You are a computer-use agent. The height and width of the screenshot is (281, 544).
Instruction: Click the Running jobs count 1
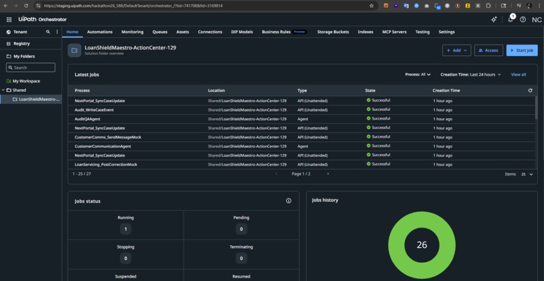tap(126, 229)
